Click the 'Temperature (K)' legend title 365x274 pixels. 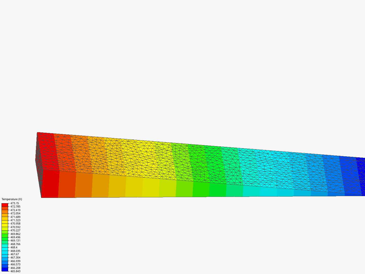tap(12, 199)
